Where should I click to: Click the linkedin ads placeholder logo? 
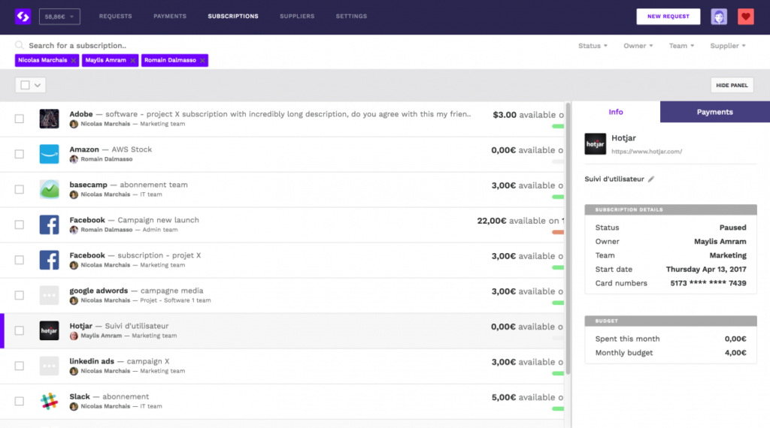coord(49,366)
